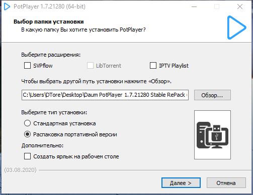The height and width of the screenshot is (195, 253).
Task: Tick the disabled LibTorrent checkbox
Action: 90,66
